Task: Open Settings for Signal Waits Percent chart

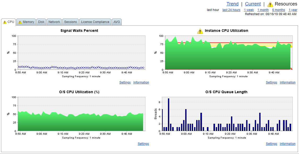Action: (125, 82)
